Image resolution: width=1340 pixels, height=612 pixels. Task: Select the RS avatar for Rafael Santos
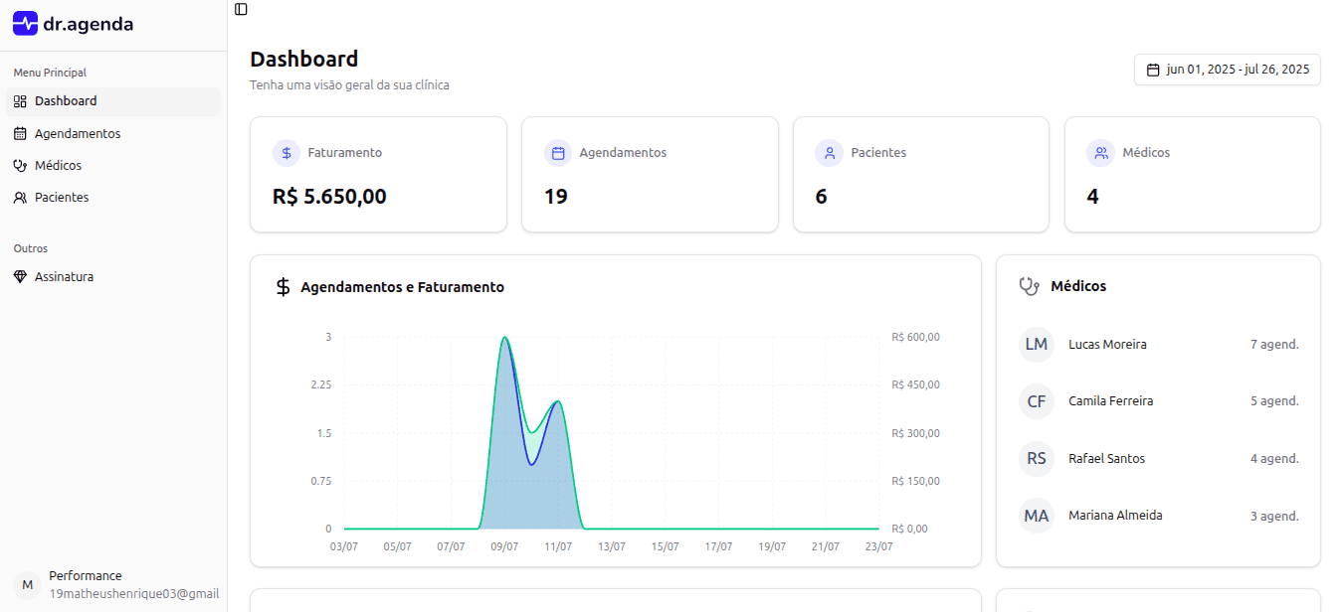point(1036,459)
